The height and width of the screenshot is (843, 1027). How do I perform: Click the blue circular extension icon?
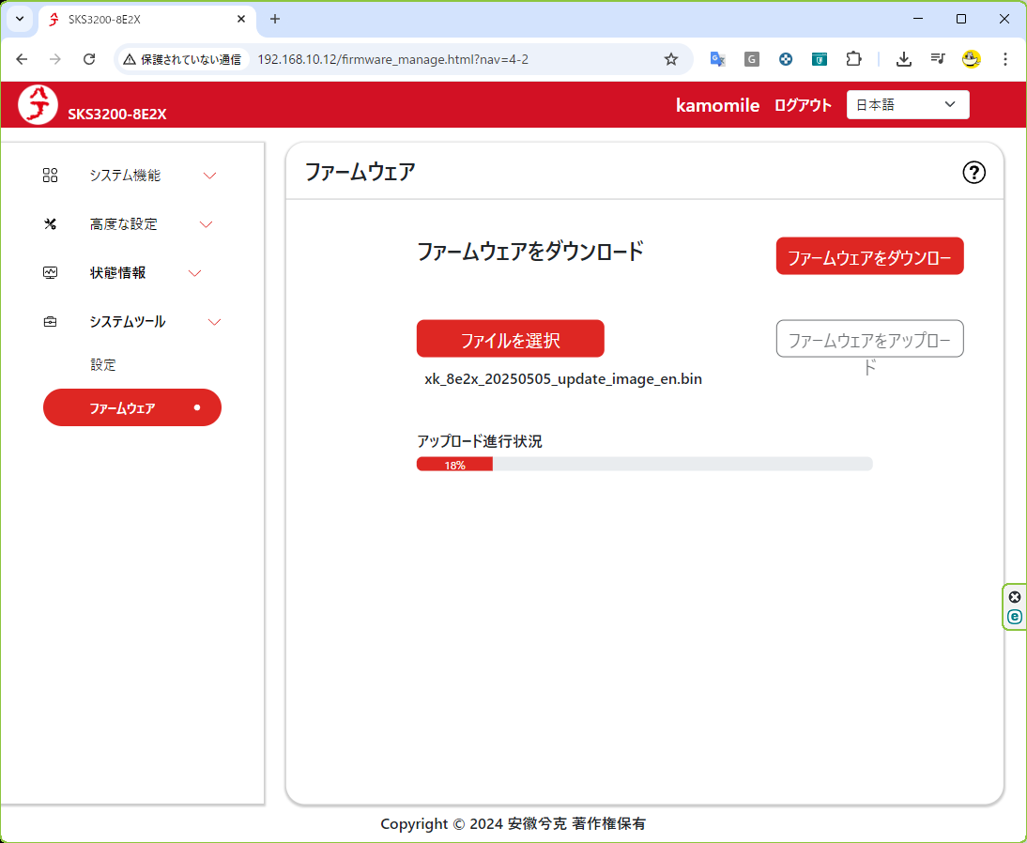coord(786,59)
